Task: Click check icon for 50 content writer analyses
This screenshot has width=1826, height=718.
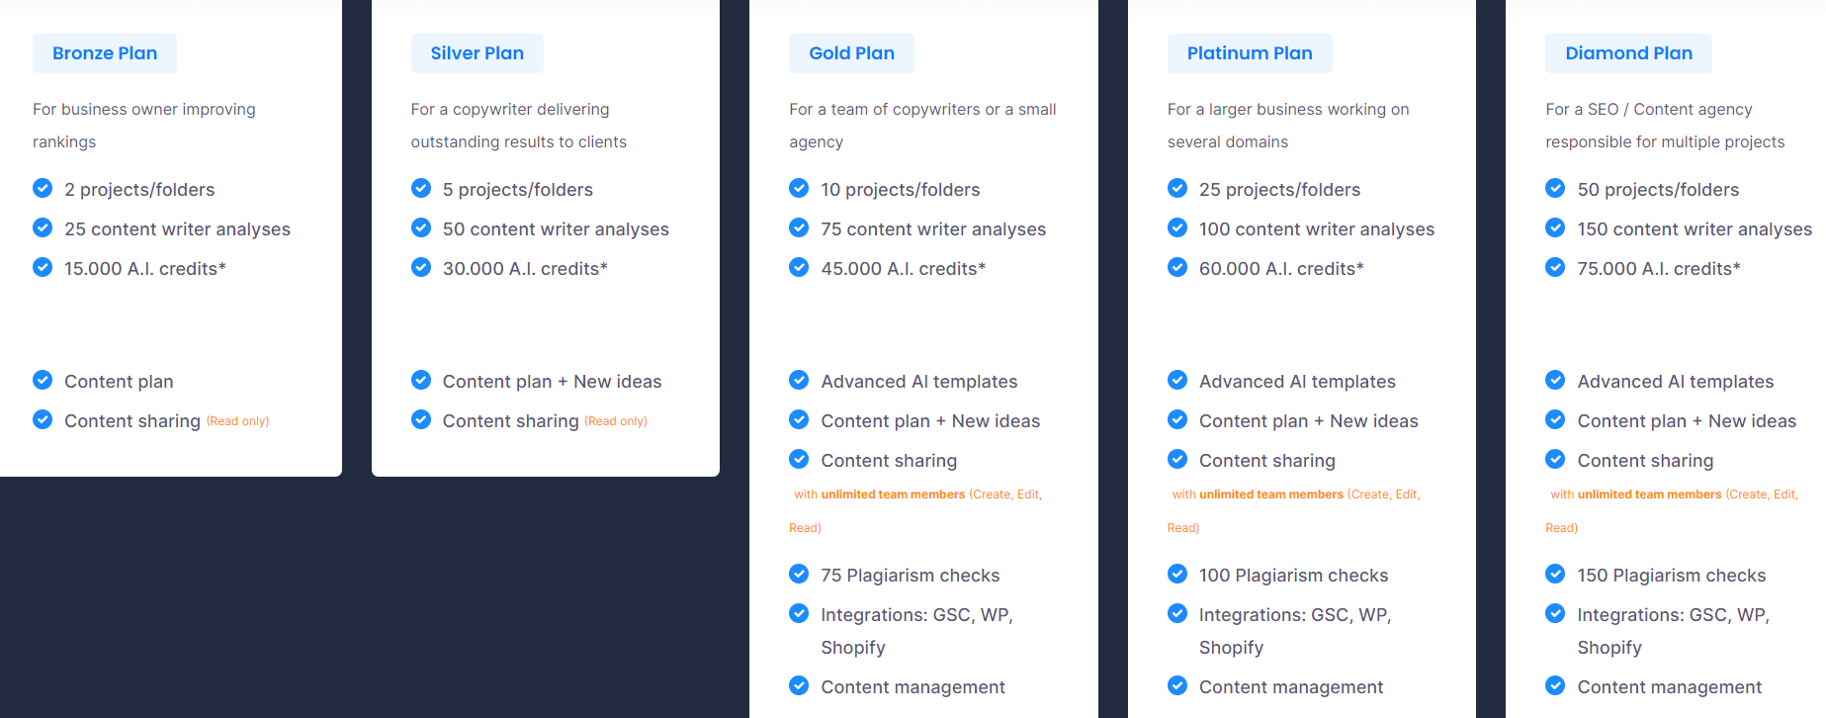Action: pos(421,227)
